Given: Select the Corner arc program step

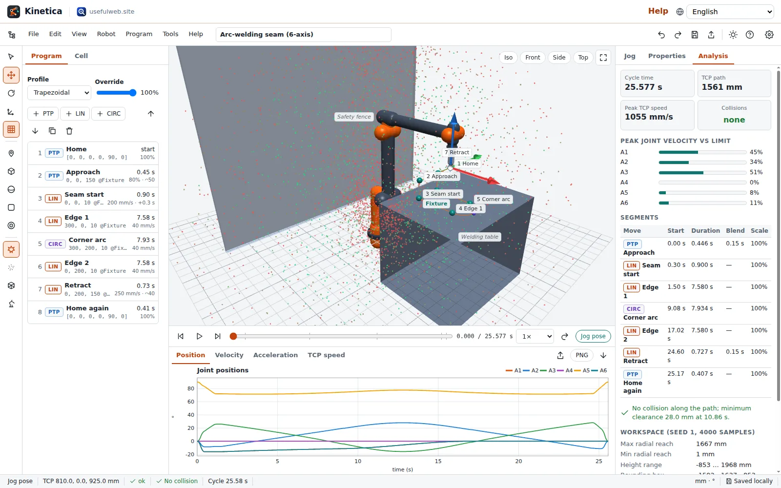Looking at the screenshot, I should click(93, 244).
